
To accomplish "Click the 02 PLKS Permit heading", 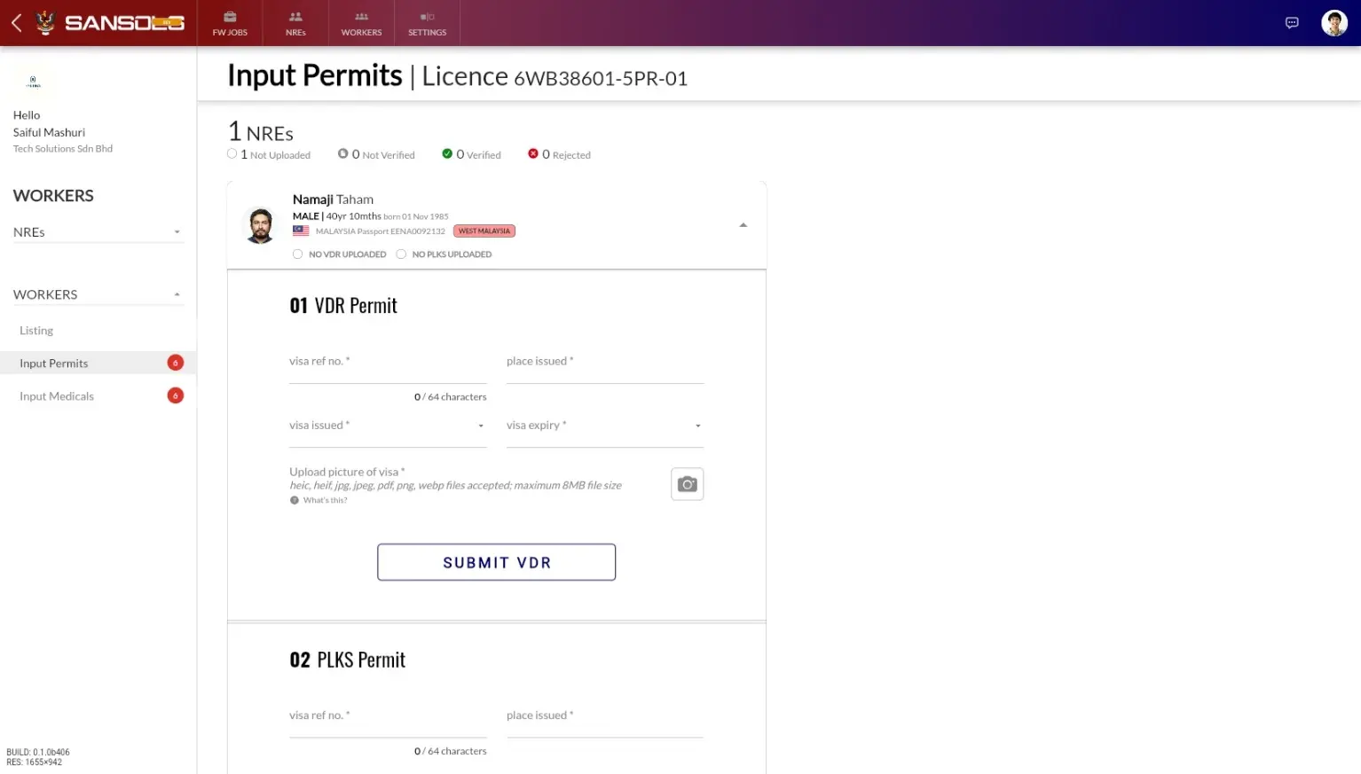I will tap(348, 661).
